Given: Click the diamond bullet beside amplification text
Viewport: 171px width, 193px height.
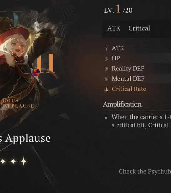Looking at the screenshot, I should click(106, 118).
